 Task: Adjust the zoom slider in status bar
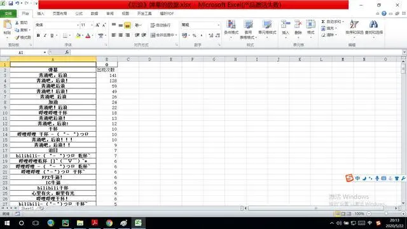pyautogui.click(x=386, y=214)
